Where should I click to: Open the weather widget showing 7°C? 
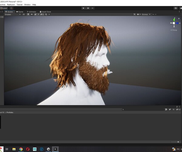click(x=177, y=149)
